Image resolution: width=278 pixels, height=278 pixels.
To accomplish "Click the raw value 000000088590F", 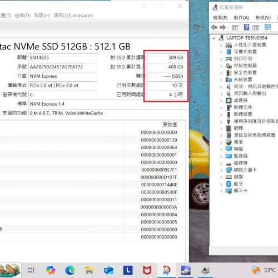I will coord(159,192).
